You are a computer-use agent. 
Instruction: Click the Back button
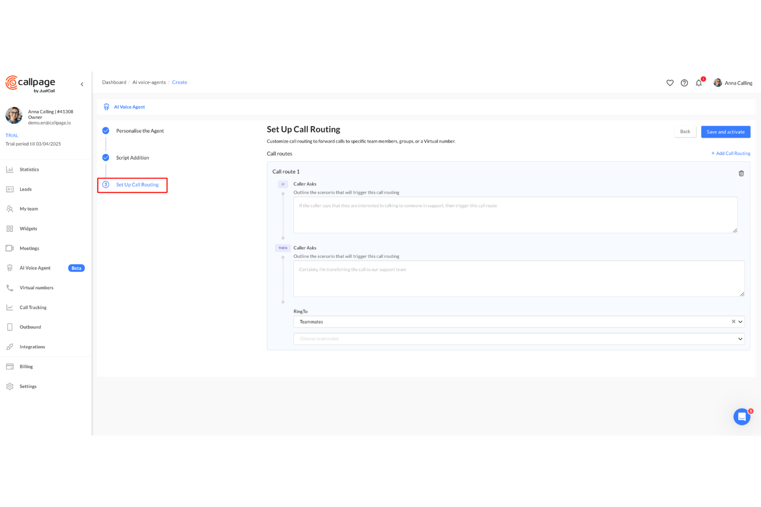pos(685,132)
